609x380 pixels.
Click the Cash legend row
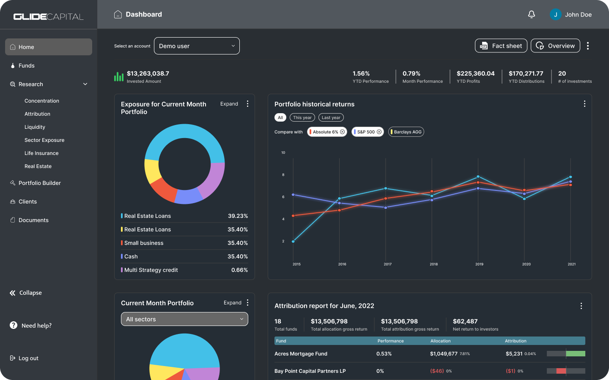click(x=184, y=256)
